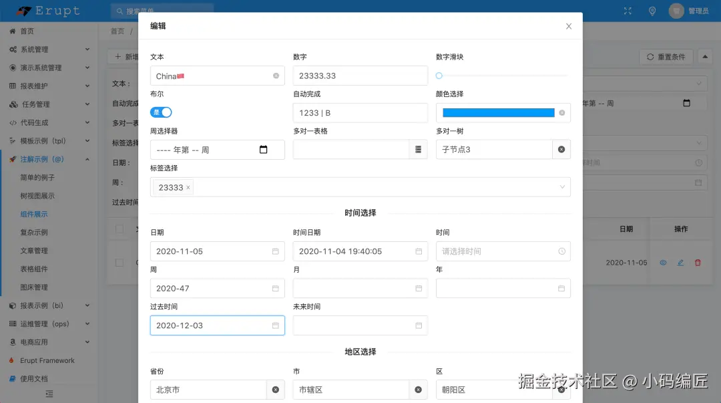Open calendar icon in 未来时间 field
Image resolution: width=721 pixels, height=403 pixels.
click(419, 325)
